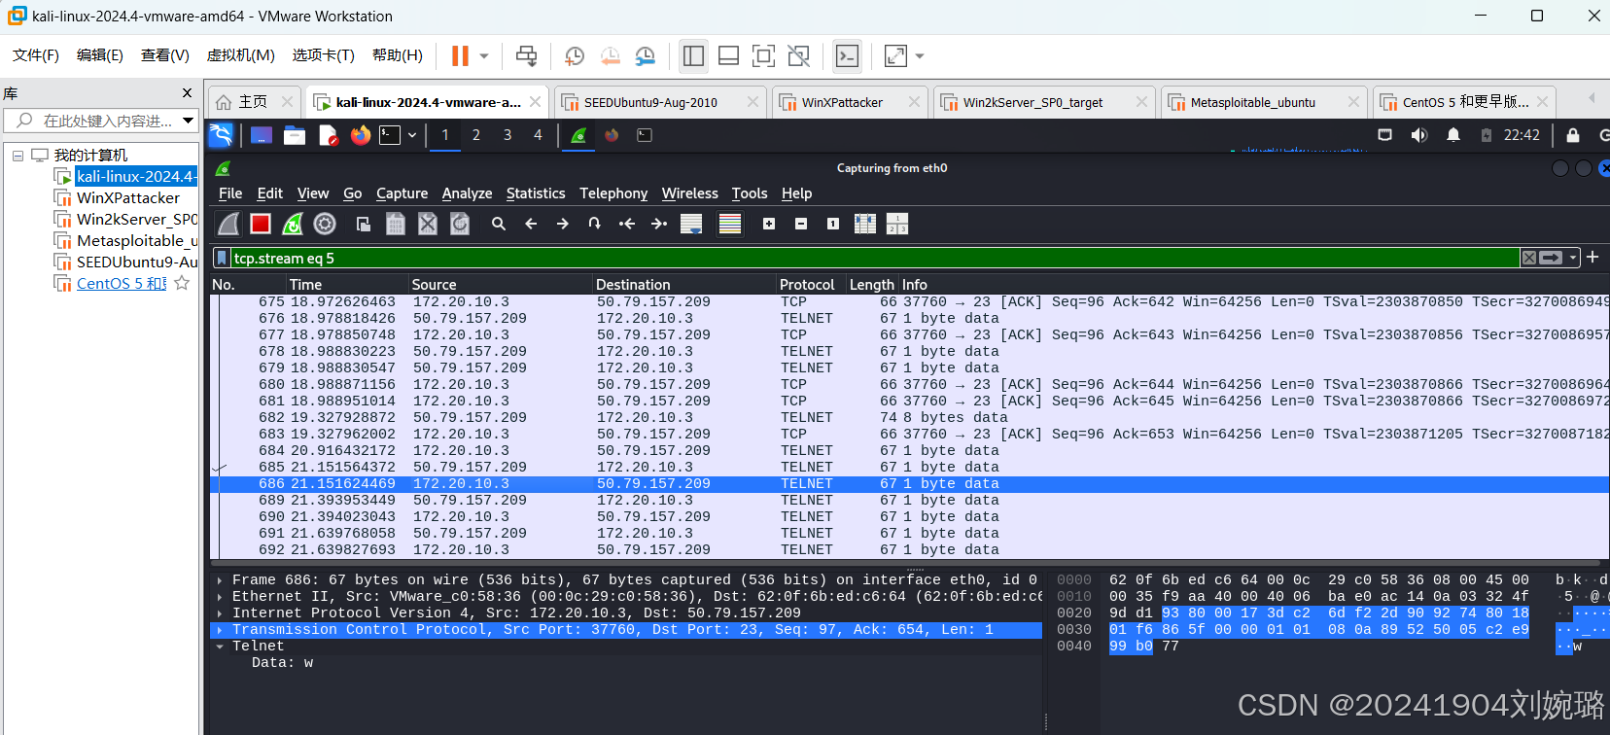Viewport: 1610px width, 735px height.
Task: Expand Transmission Control Protocol details row
Action: click(x=220, y=630)
